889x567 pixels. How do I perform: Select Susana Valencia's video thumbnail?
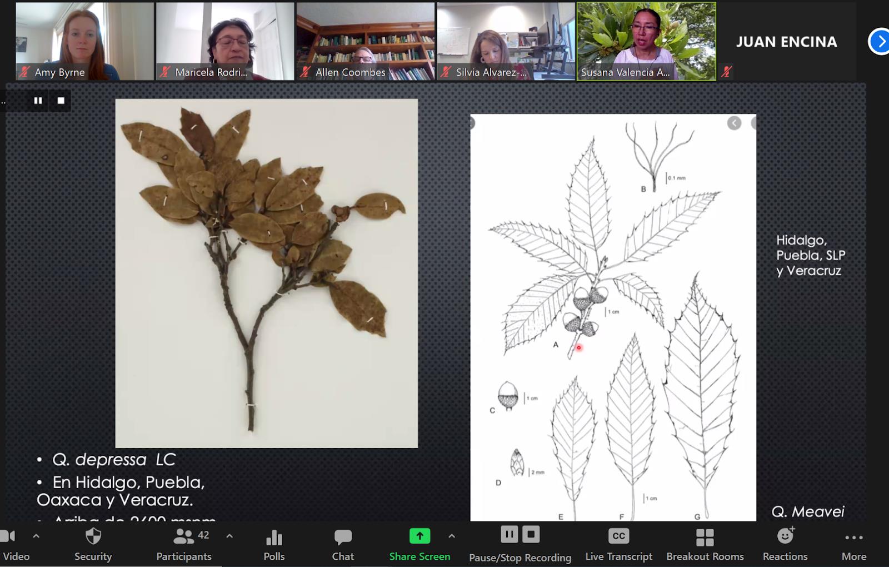(x=646, y=42)
